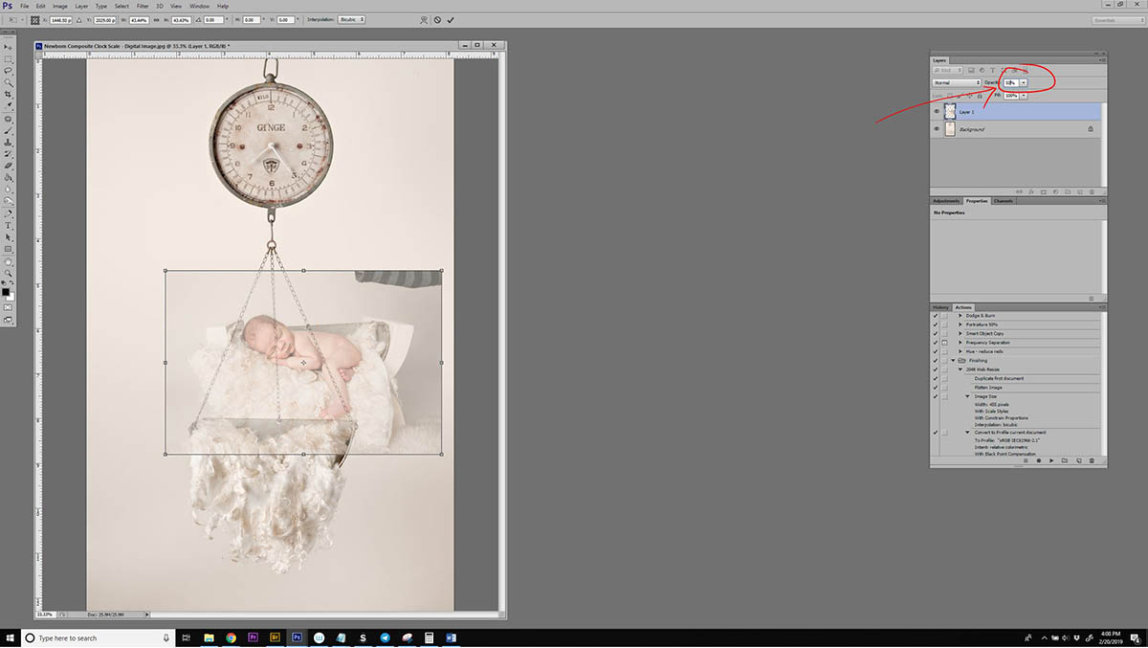Expand the Frequency Separation action

(x=960, y=342)
